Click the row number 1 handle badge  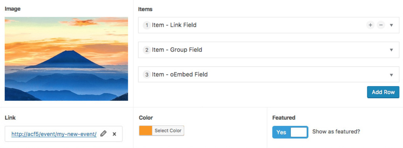(147, 25)
